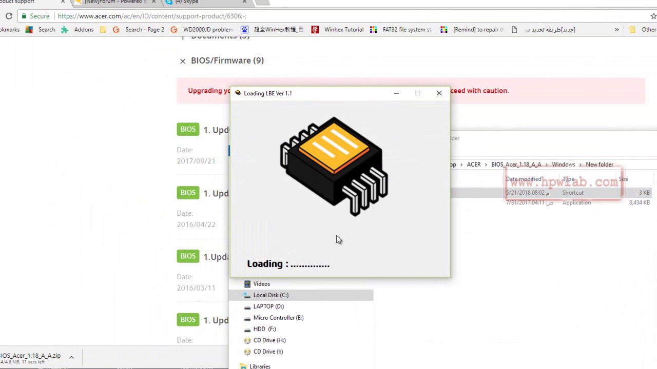Image resolution: width=657 pixels, height=369 pixels.
Task: Switch to the Forum browser tab
Action: pos(115,2)
